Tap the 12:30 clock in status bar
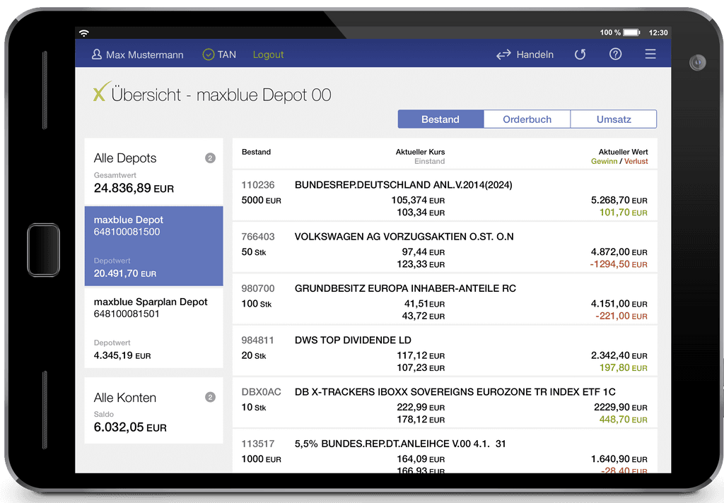This screenshot has width=724, height=503. 658,32
